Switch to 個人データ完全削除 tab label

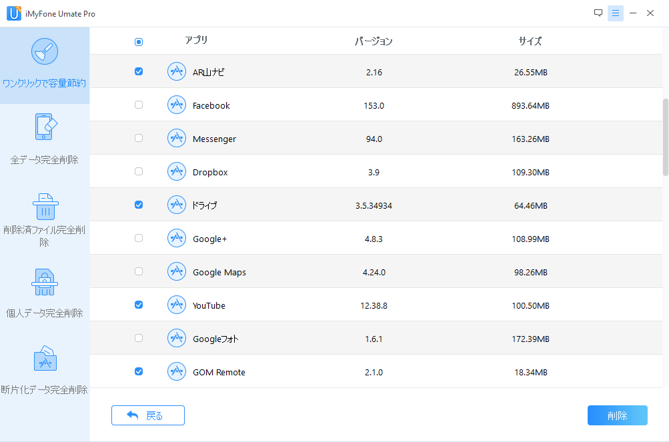[x=45, y=313]
